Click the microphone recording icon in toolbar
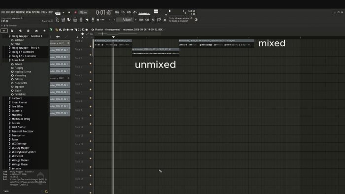 pos(93,20)
